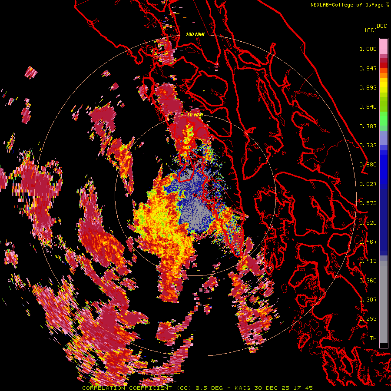Click the 0.733 value on the color scale
Image resolution: width=391 pixels, height=391 pixels.
(x=368, y=146)
